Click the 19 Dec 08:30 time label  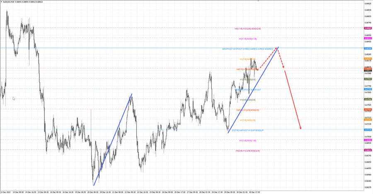coord(80,192)
